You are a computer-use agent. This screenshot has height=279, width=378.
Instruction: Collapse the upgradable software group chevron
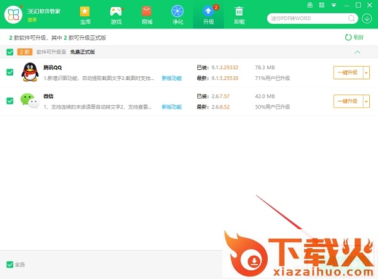click(357, 52)
